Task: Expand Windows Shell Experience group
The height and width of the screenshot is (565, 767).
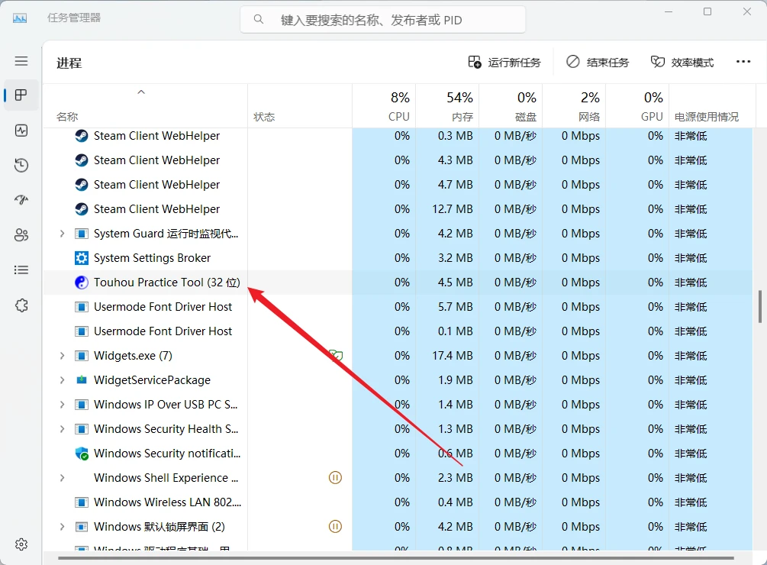Action: (x=62, y=478)
